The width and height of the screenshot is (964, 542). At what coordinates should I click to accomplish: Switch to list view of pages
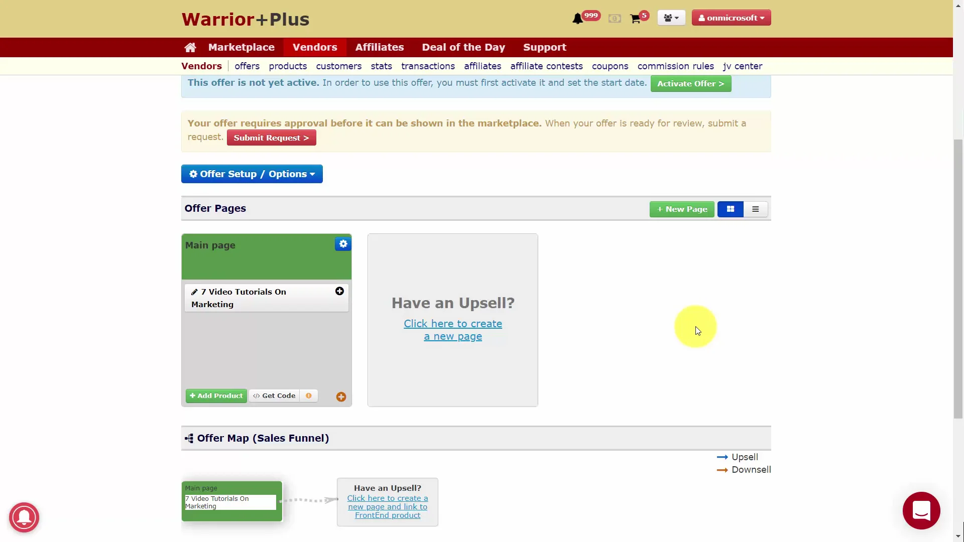click(755, 209)
